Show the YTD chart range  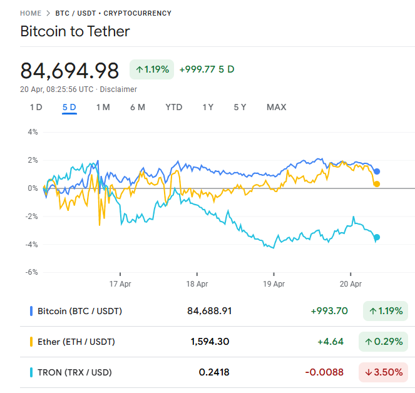click(174, 107)
